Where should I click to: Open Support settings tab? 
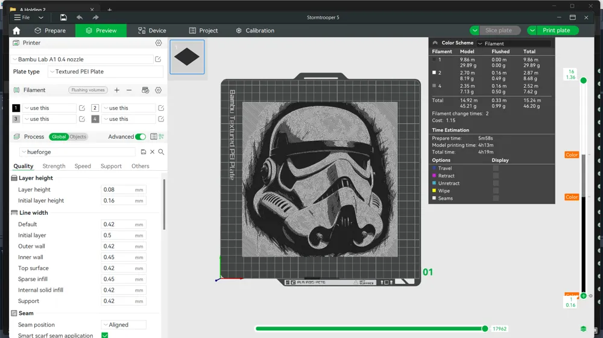(x=111, y=166)
